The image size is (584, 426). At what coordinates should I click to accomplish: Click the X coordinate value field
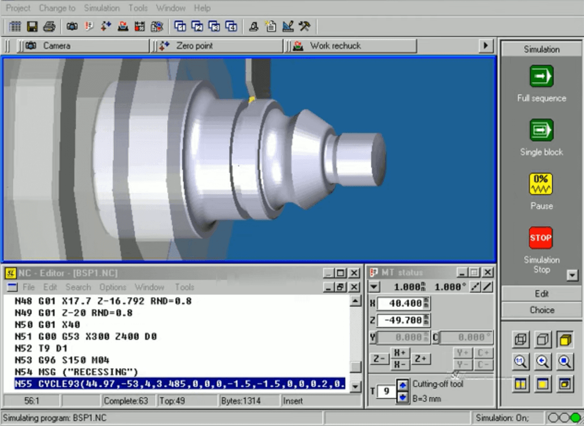(399, 303)
